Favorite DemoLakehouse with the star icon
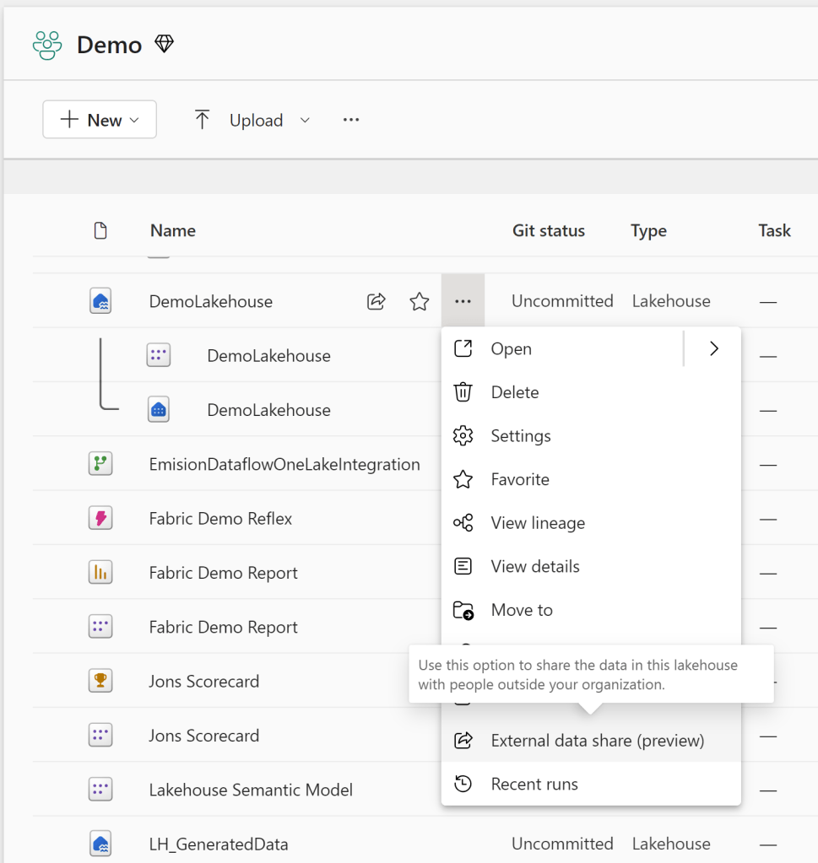Viewport: 818px width, 863px height. [420, 301]
